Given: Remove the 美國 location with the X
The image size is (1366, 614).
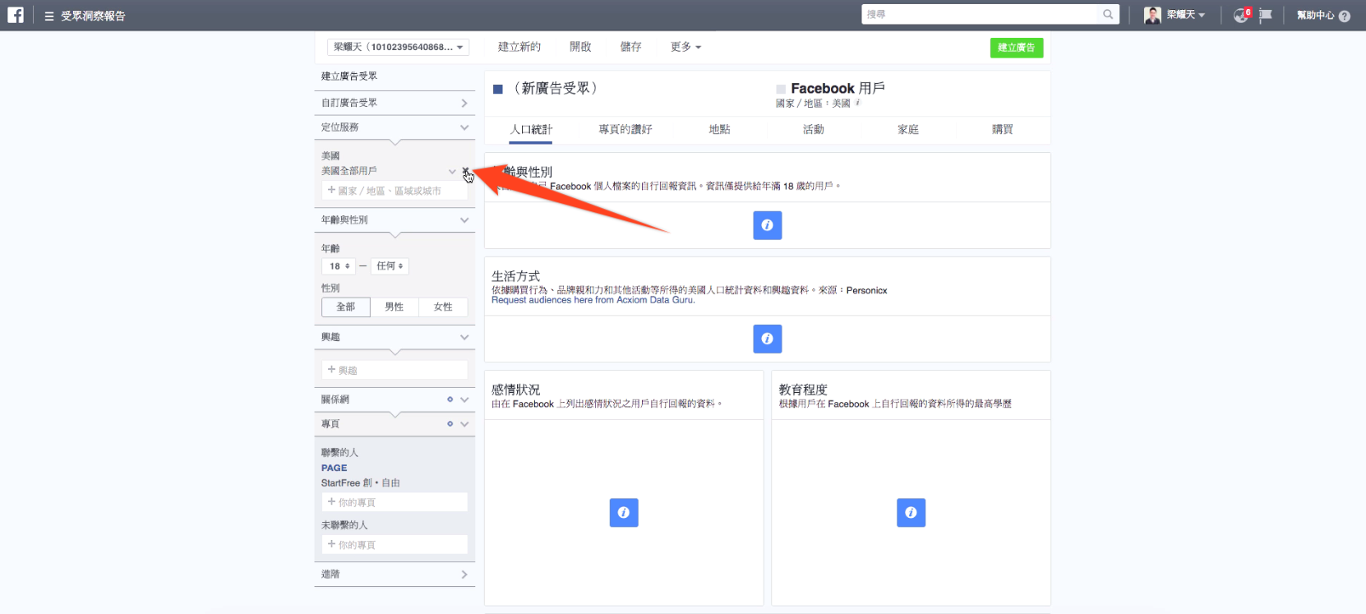Looking at the screenshot, I should tap(466, 171).
